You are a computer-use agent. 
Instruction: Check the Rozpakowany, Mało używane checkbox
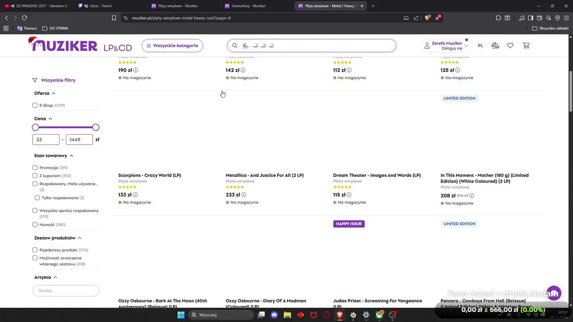(x=35, y=184)
